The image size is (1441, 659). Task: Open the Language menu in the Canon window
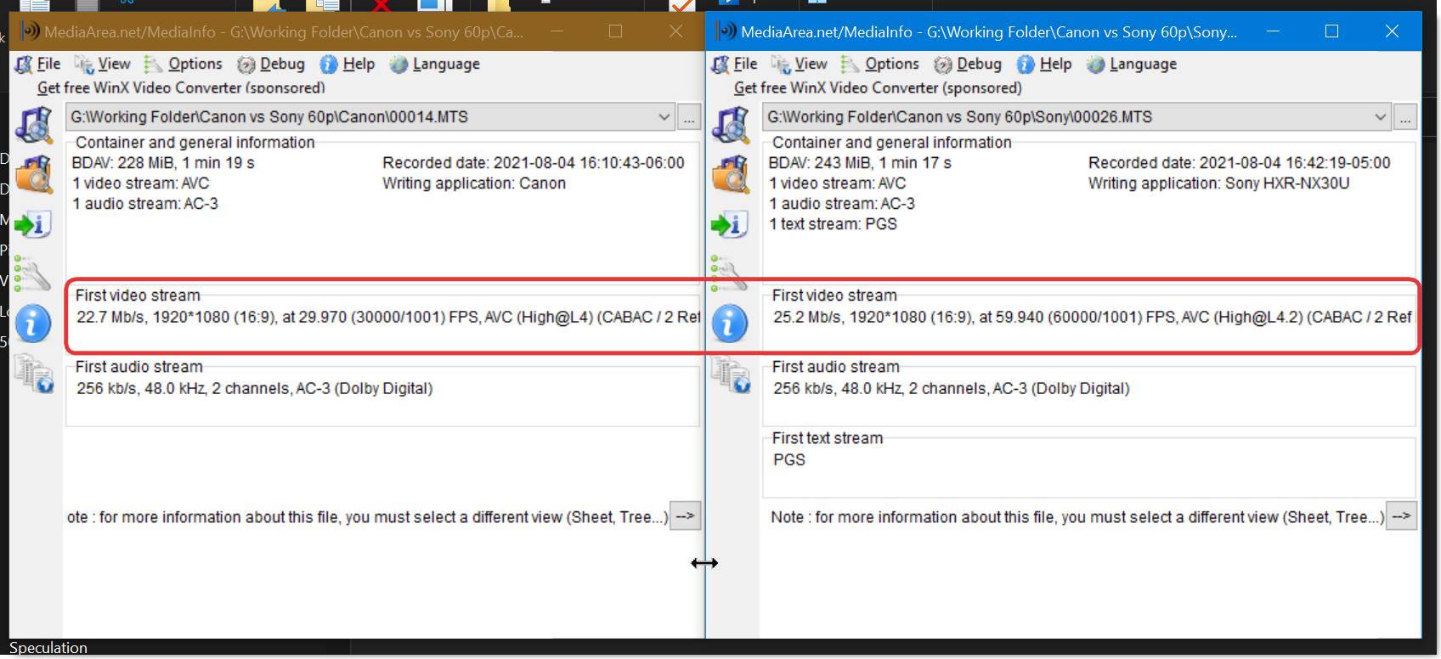pyautogui.click(x=435, y=64)
